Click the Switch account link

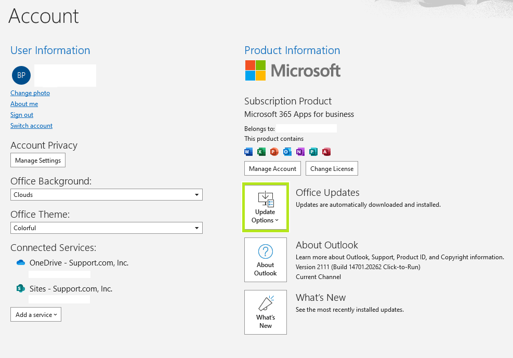click(31, 126)
